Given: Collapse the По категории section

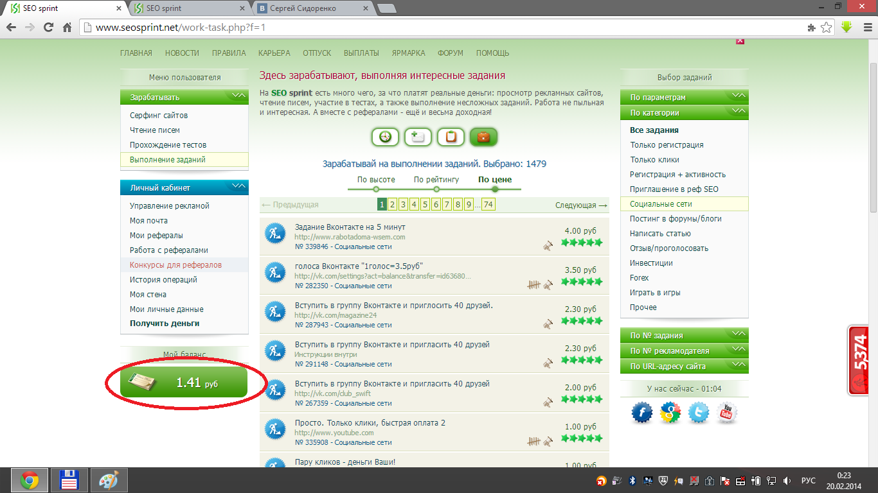Looking at the screenshot, I should 684,112.
